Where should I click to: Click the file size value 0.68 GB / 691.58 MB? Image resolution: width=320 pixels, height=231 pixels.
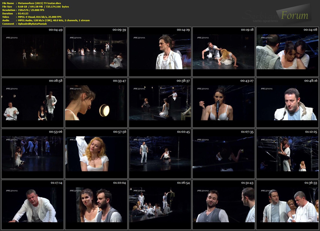30,7
